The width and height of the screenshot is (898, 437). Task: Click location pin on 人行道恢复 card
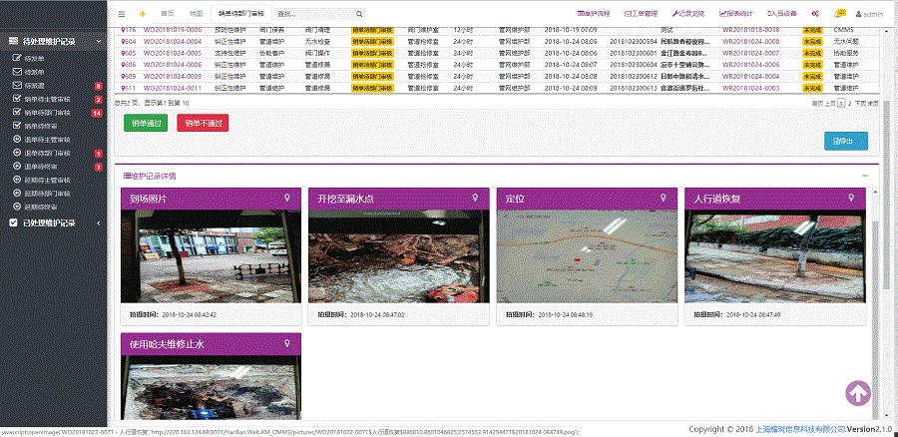[x=852, y=199]
